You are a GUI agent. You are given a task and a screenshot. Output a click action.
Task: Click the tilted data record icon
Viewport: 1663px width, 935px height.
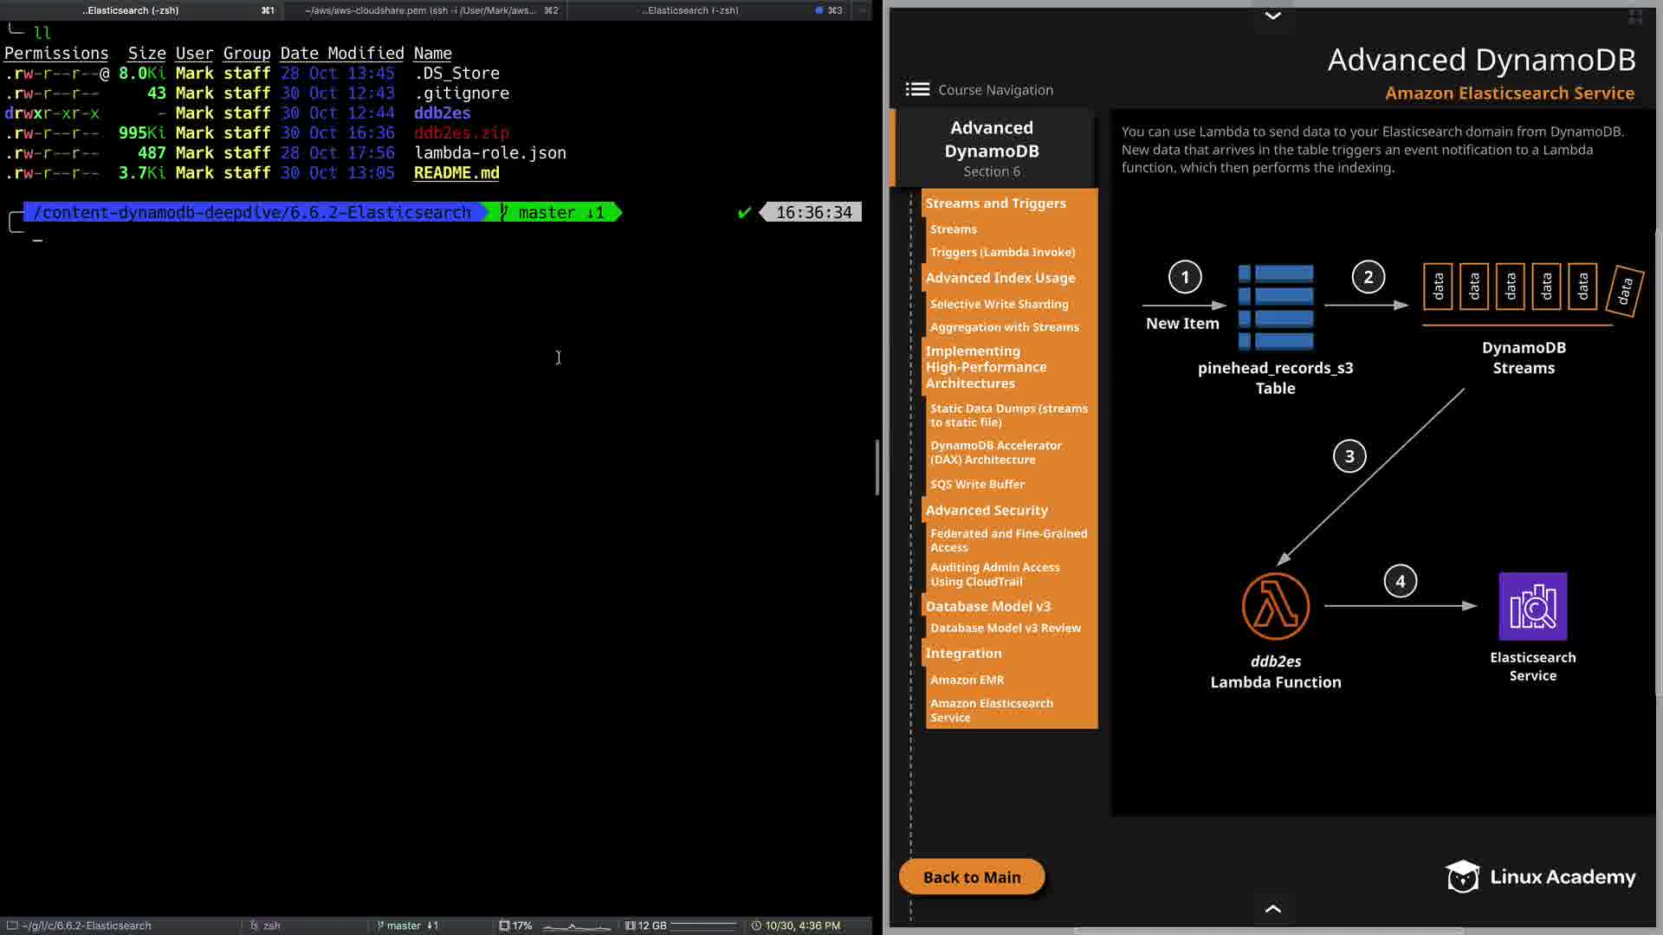point(1624,291)
